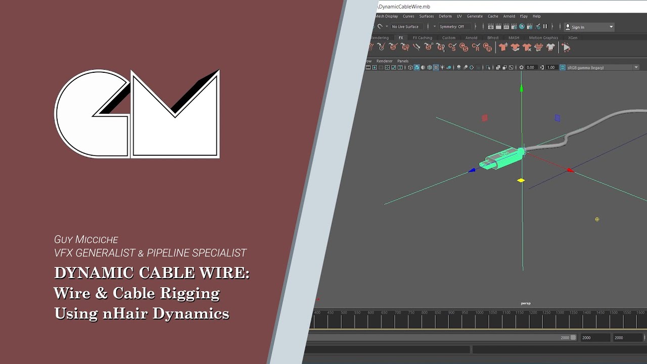Switch to the XGen shelf tab

point(573,37)
